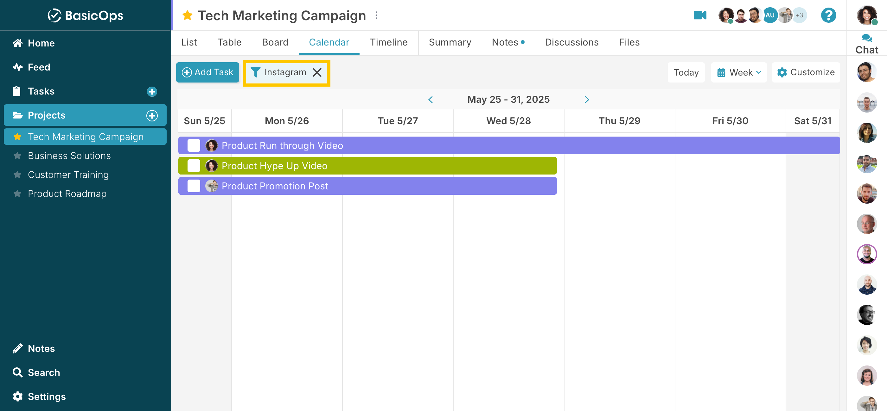Viewport: 887px width, 411px height.
Task: Check off Product Promotion Post
Action: tap(194, 186)
